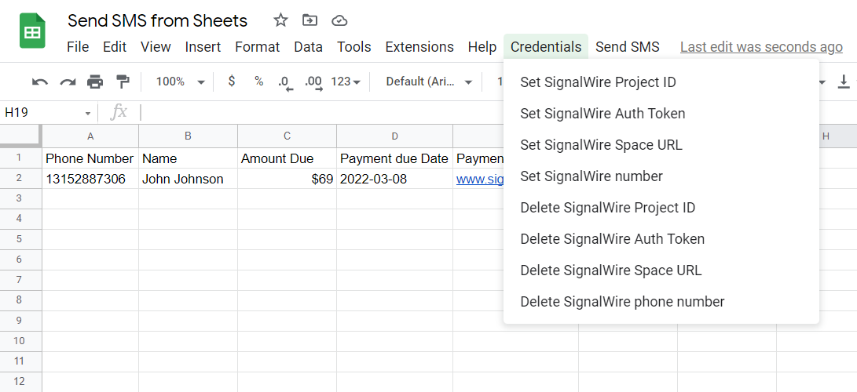Open the Send SMS menu
The image size is (857, 392).
point(627,47)
